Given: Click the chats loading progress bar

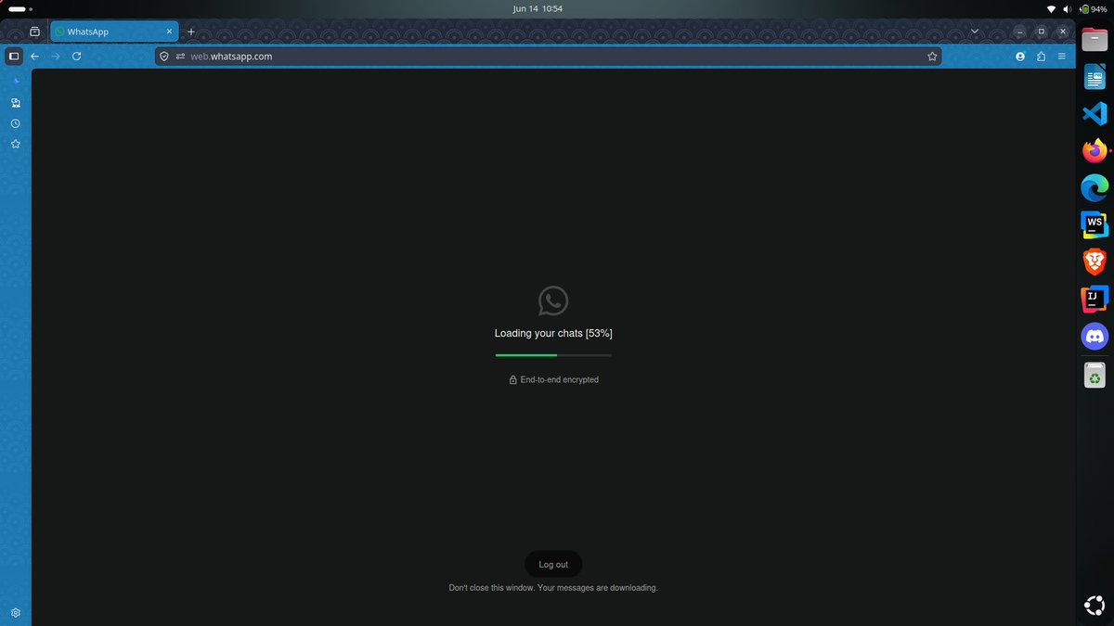Looking at the screenshot, I should [x=553, y=355].
